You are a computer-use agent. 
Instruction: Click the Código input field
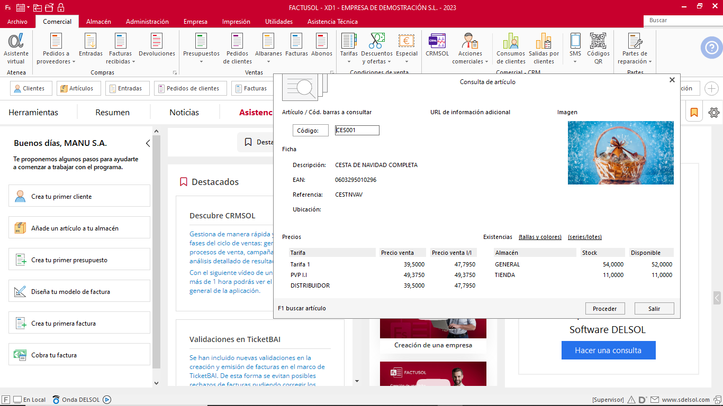tap(357, 131)
